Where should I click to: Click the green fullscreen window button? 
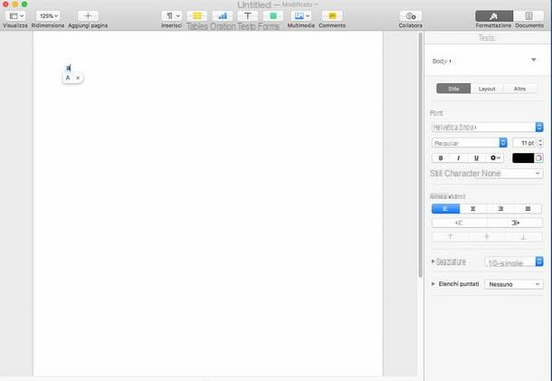pos(24,5)
